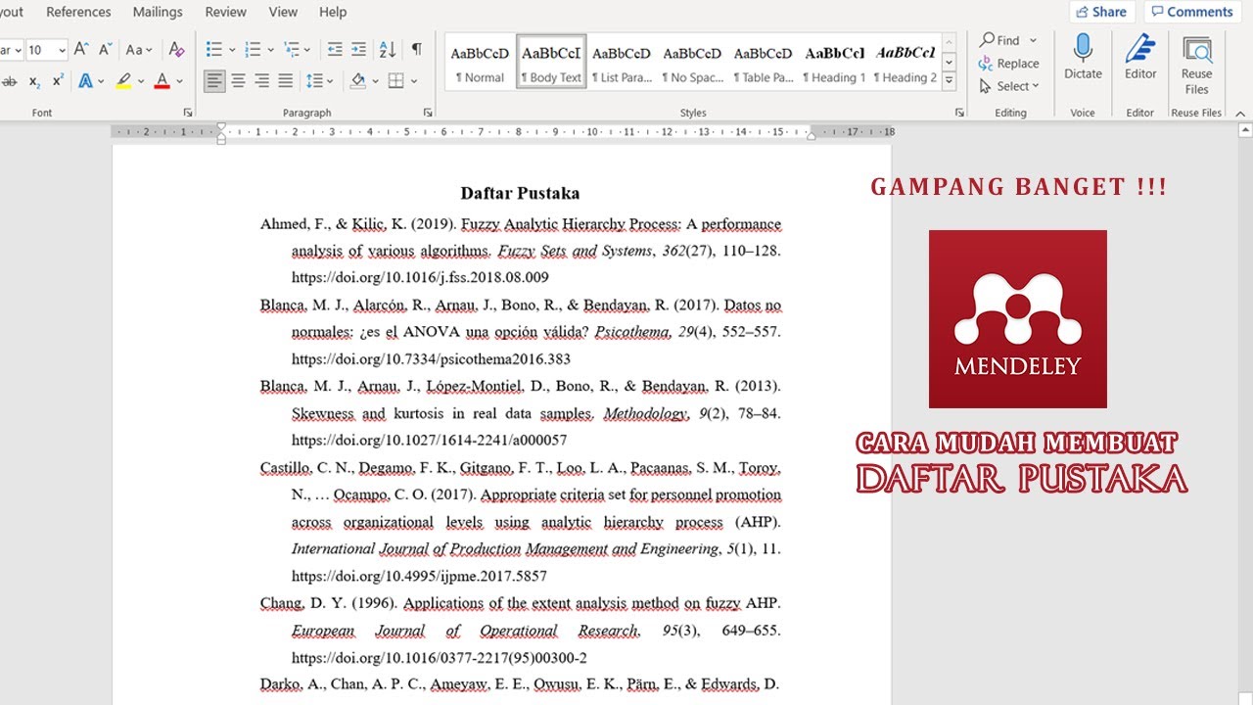The width and height of the screenshot is (1253, 705).
Task: Increase font size with grow font icon
Action: tap(82, 49)
